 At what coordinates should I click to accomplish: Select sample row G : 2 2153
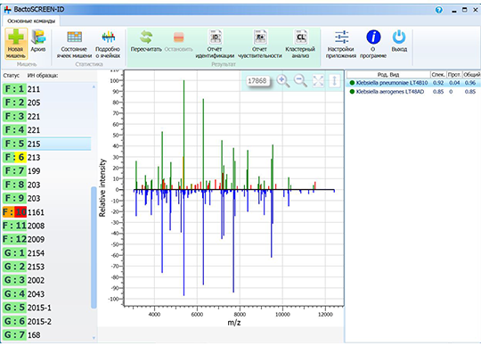pyautogui.click(x=46, y=267)
